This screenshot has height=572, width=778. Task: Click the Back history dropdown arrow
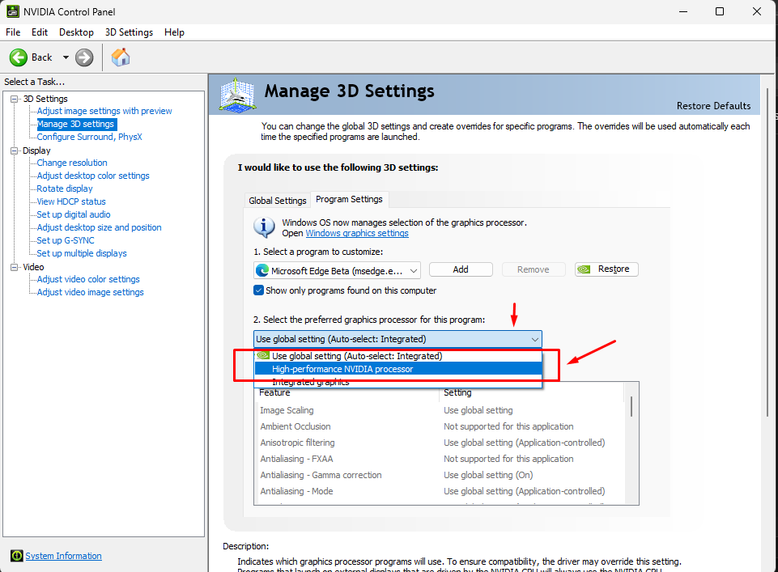[66, 57]
